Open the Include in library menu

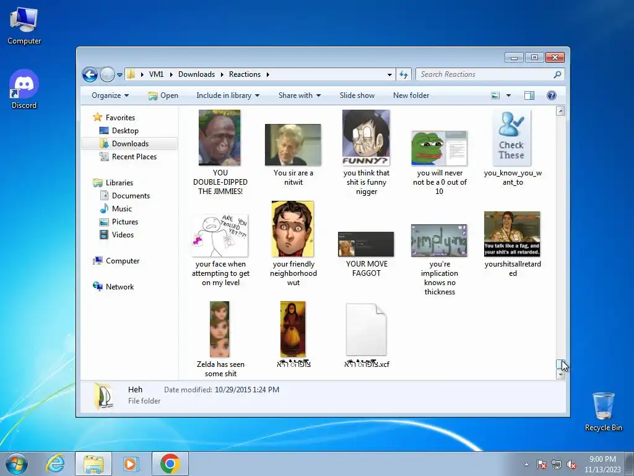[228, 95]
